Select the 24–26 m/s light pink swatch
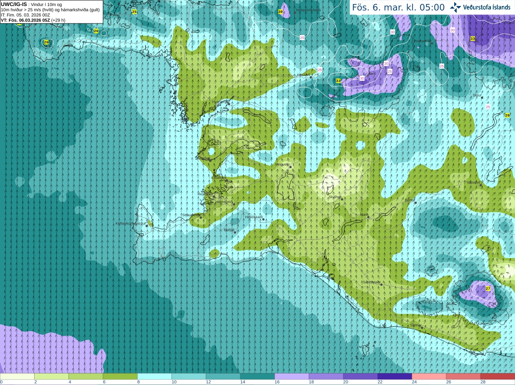 [x=429, y=377]
